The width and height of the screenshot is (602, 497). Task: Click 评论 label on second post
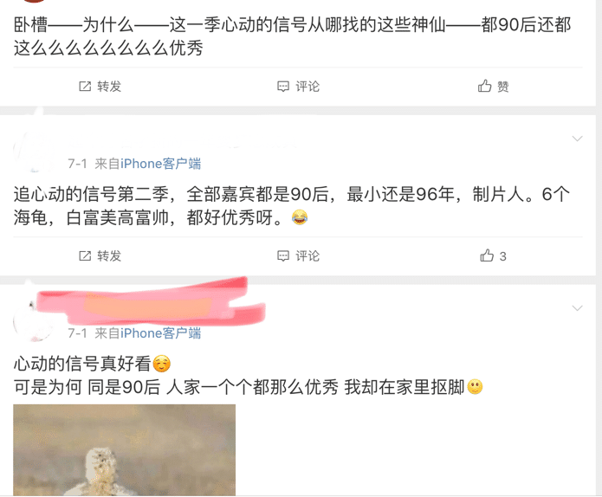(307, 256)
